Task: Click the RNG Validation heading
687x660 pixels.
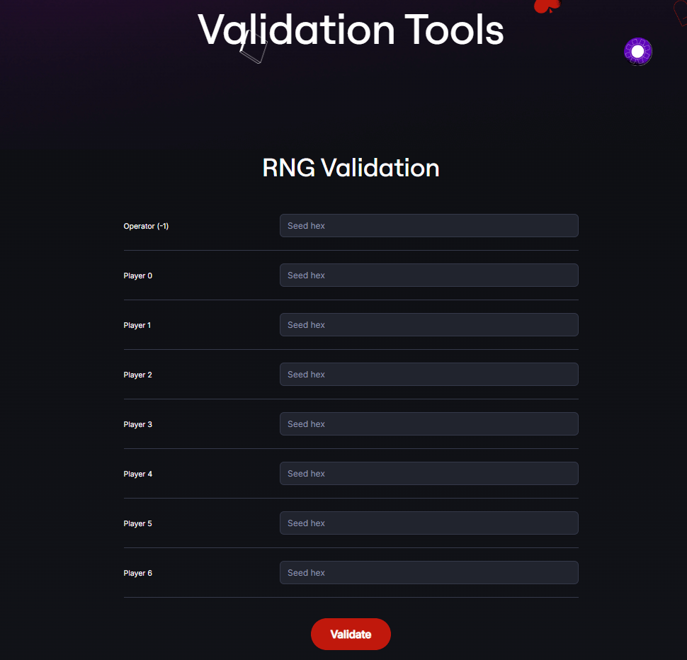Action: (351, 168)
